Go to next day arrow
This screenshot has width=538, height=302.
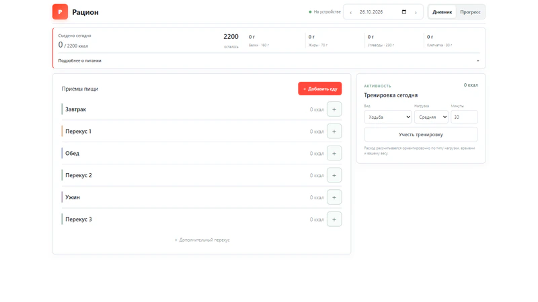416,12
